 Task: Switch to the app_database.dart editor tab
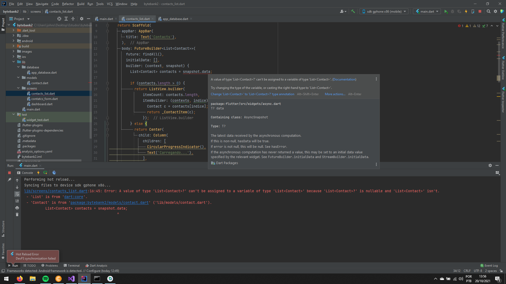(175, 19)
